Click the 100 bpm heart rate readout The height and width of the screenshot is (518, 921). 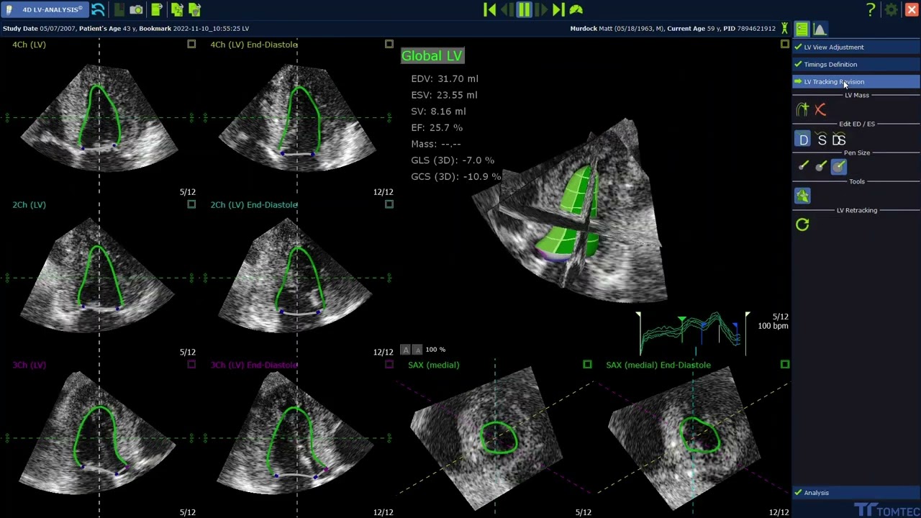(773, 326)
